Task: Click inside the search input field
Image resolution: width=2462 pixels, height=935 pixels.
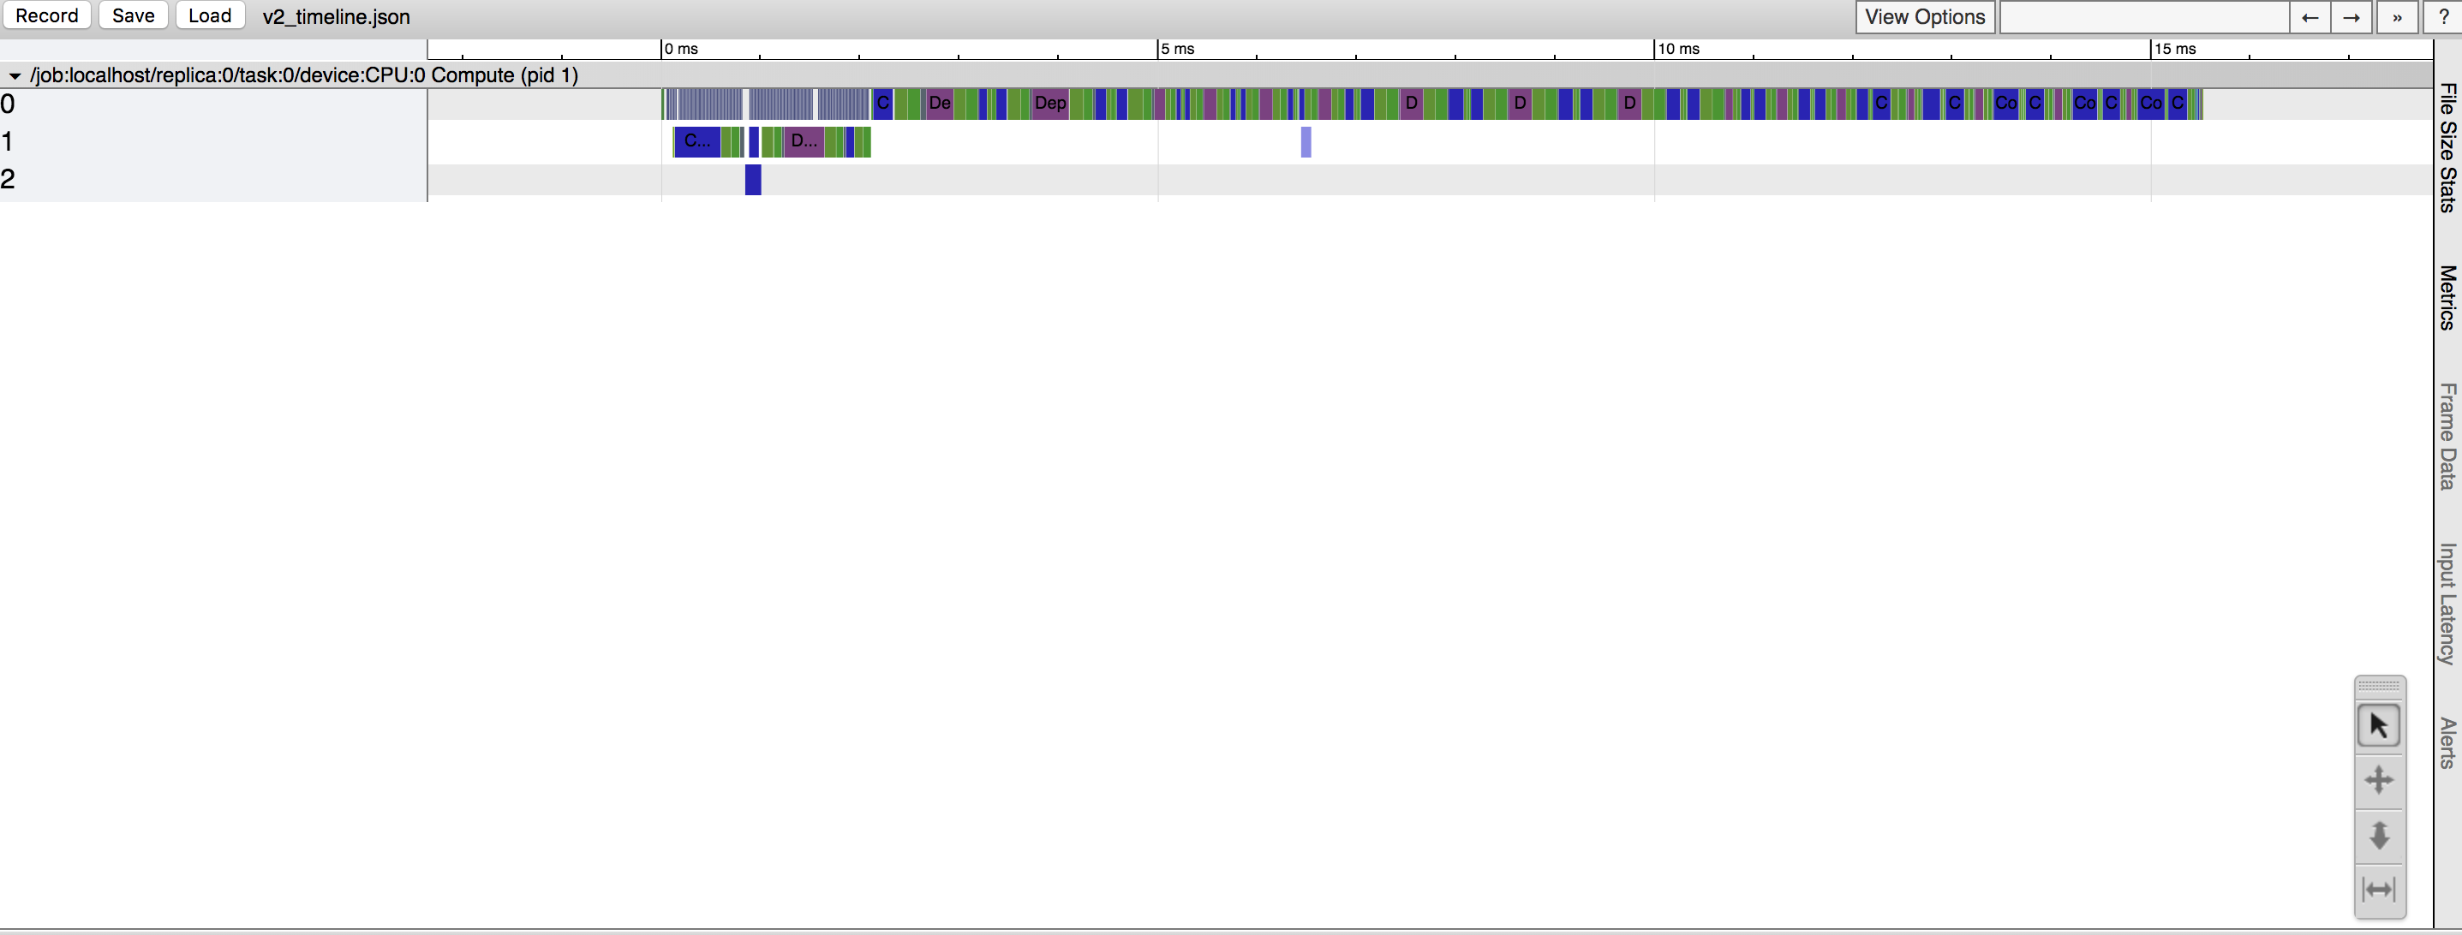Action: [x=2145, y=16]
